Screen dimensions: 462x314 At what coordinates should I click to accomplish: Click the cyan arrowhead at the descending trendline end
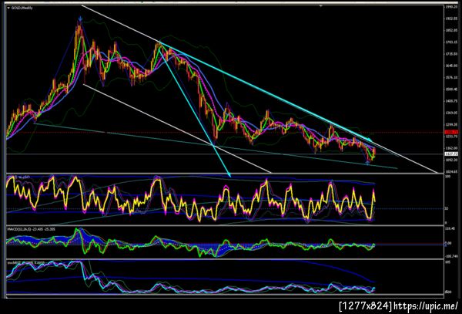click(369, 139)
